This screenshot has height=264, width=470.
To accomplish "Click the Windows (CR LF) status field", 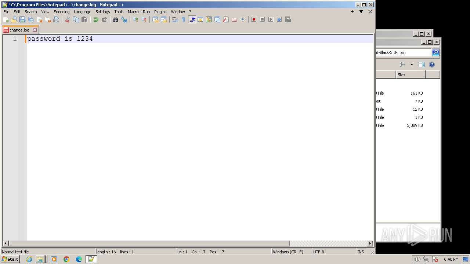I will point(292,252).
